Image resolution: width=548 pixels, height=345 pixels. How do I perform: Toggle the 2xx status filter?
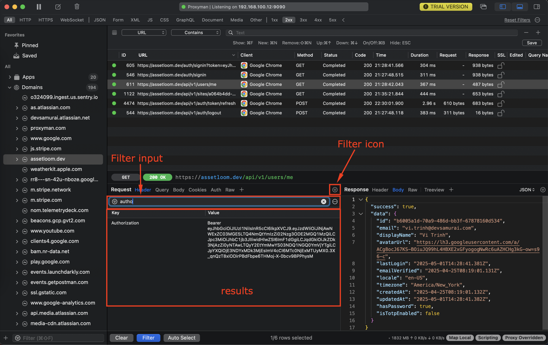coord(289,20)
